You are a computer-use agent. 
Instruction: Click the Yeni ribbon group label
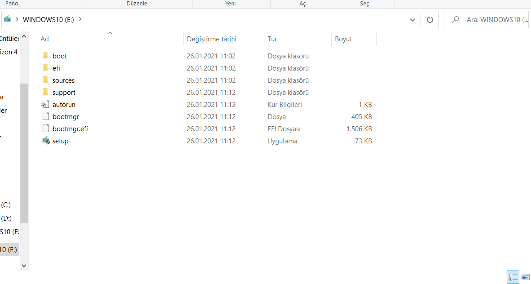pyautogui.click(x=230, y=4)
